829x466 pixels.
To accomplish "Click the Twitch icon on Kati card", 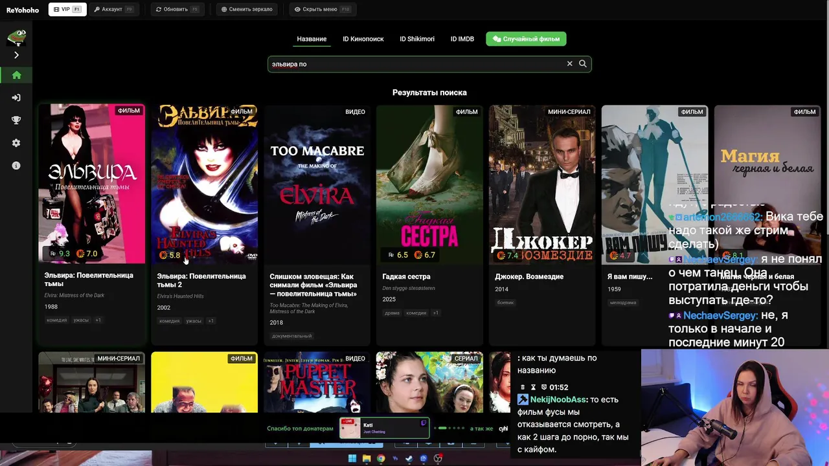I will point(424,423).
